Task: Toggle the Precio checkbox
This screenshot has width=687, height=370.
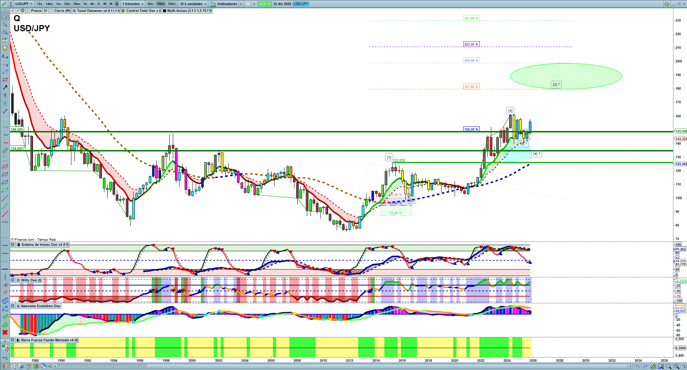Action: click(28, 11)
